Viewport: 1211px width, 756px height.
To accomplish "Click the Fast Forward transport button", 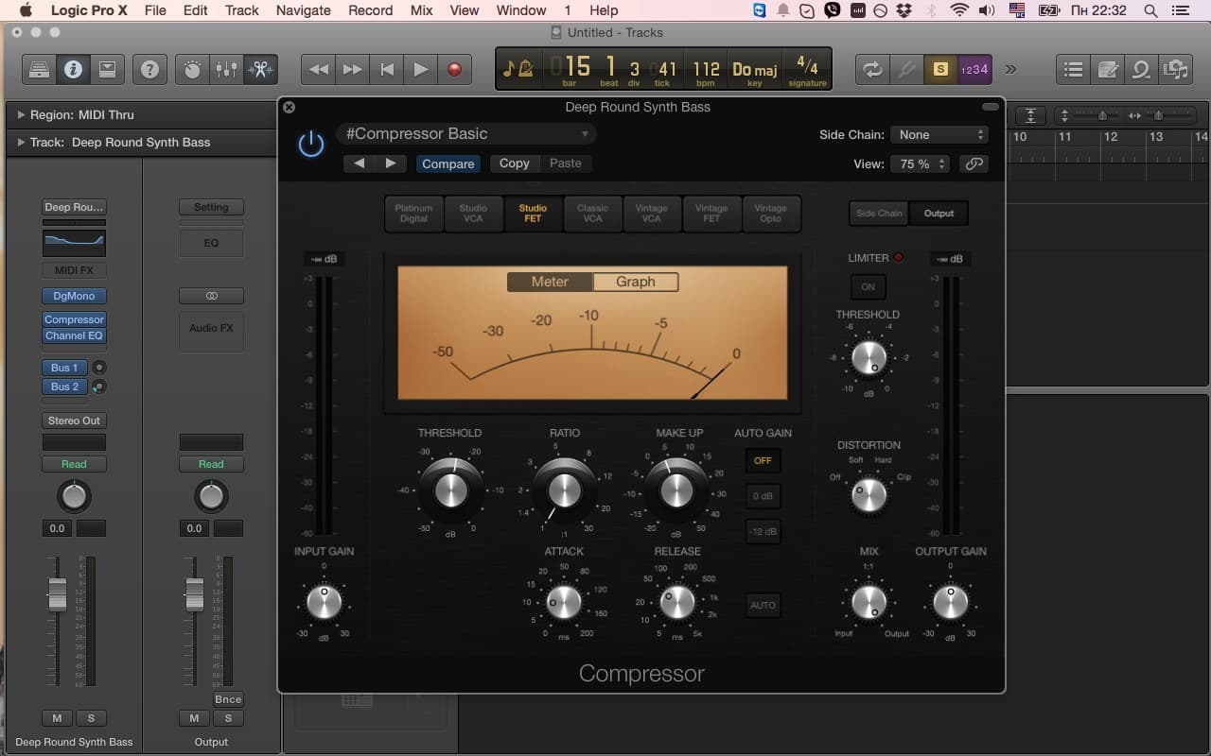I will (x=353, y=69).
